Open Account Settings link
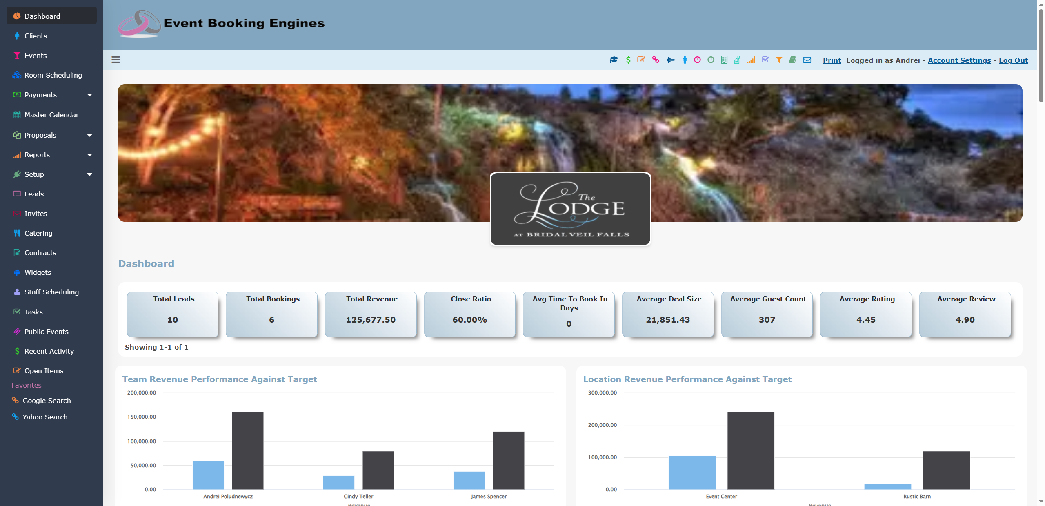The image size is (1045, 506). click(959, 60)
